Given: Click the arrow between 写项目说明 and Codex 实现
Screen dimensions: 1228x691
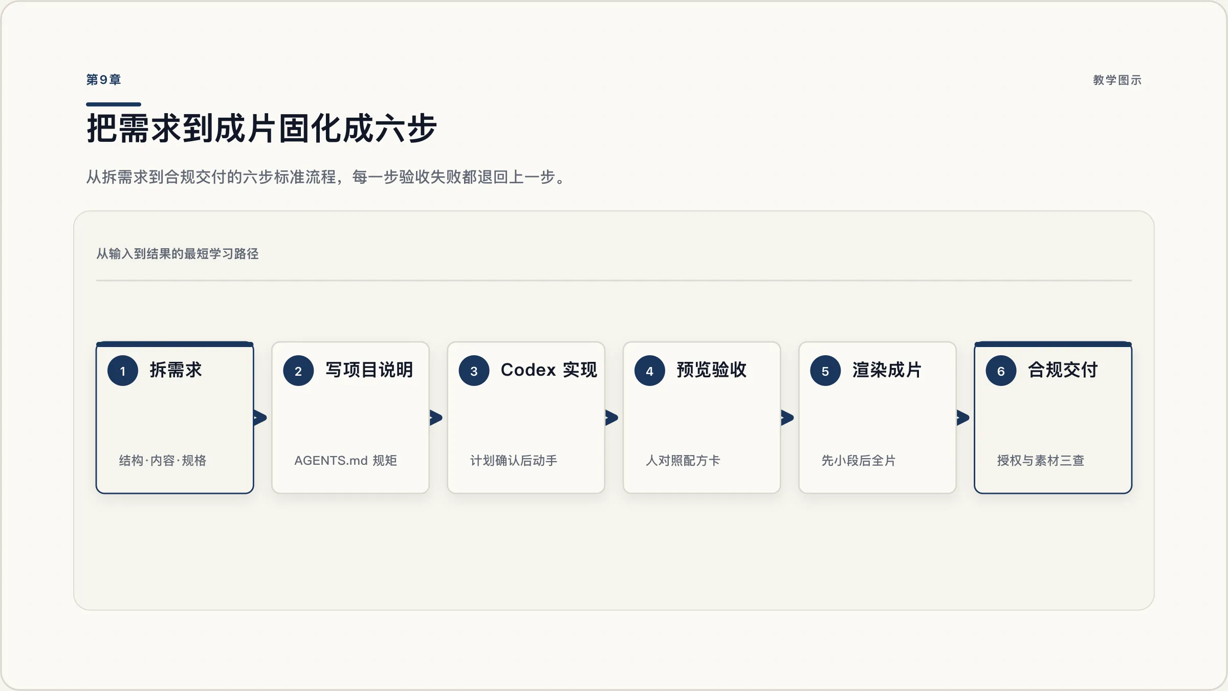Looking at the screenshot, I should [436, 418].
